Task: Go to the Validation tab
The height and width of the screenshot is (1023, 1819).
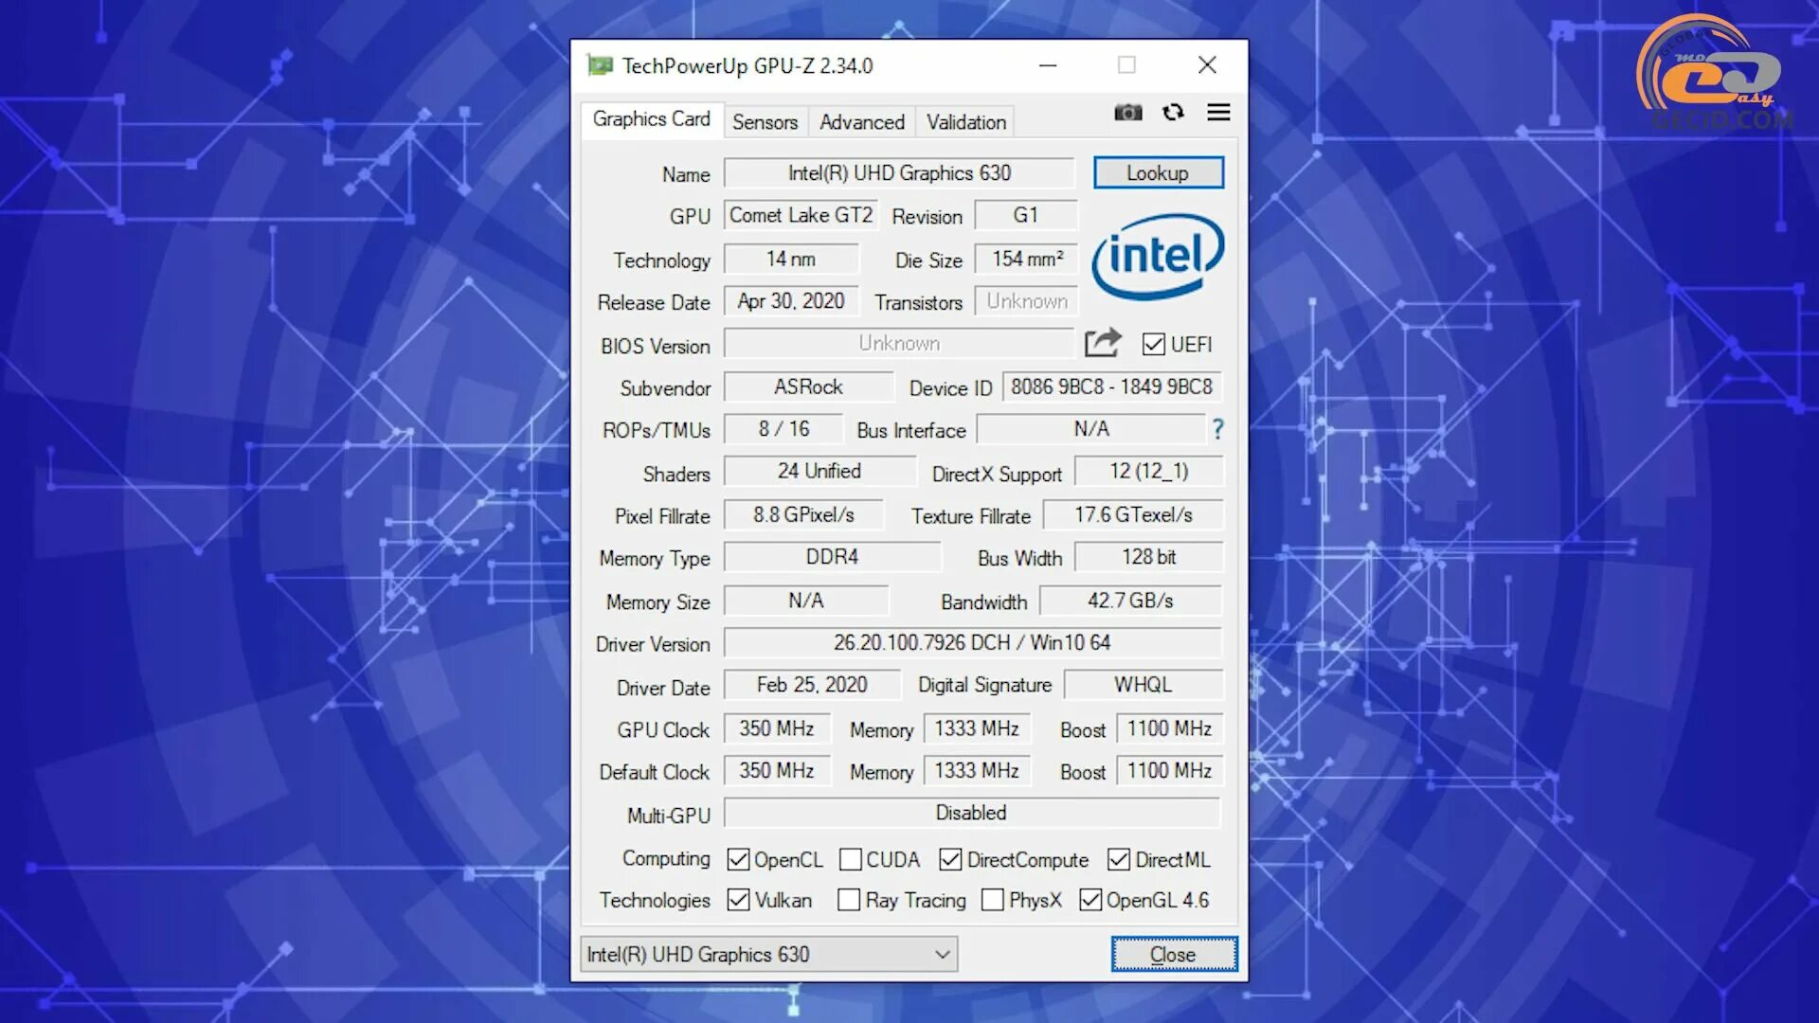Action: pyautogui.click(x=965, y=122)
